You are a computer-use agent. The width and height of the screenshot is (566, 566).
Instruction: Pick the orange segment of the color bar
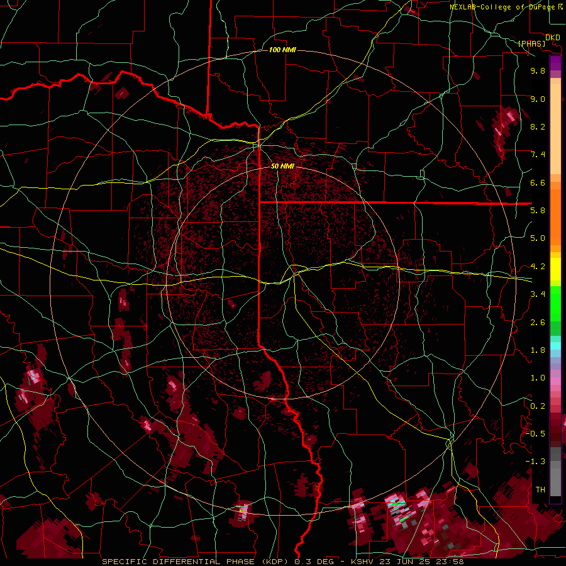(x=555, y=216)
